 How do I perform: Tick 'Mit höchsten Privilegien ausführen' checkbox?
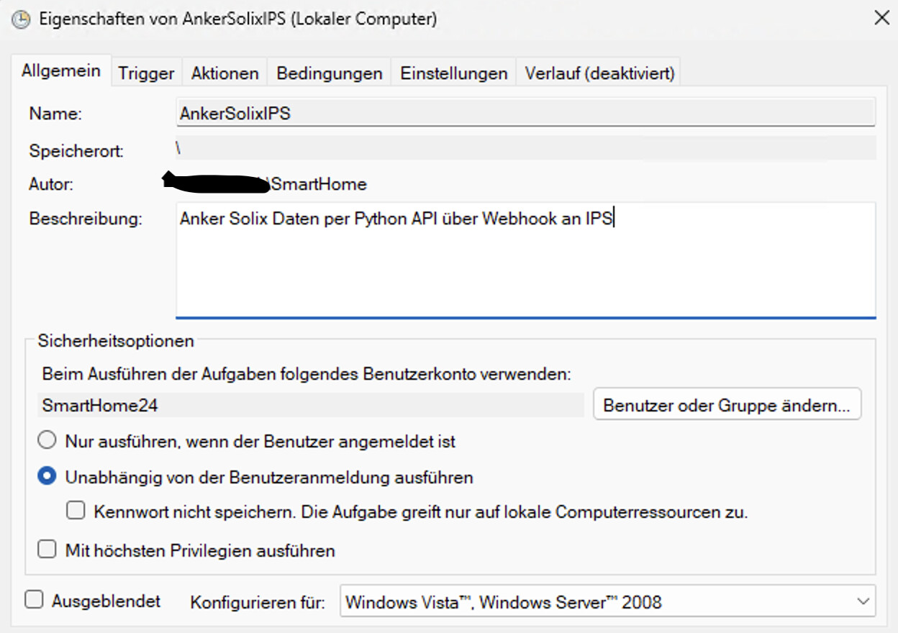tap(47, 550)
